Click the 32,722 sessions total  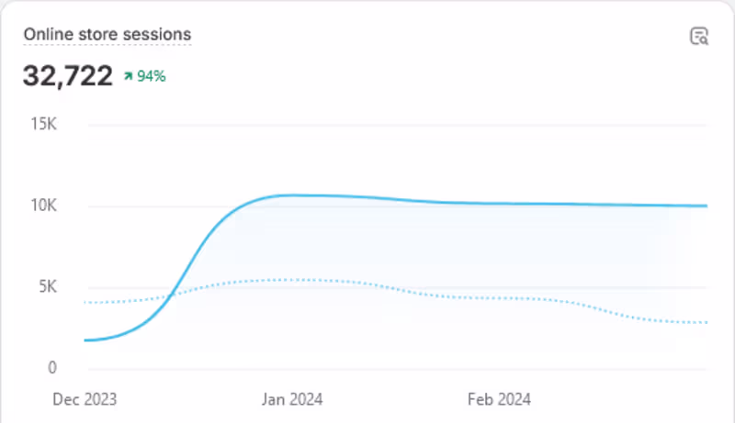pyautogui.click(x=68, y=76)
